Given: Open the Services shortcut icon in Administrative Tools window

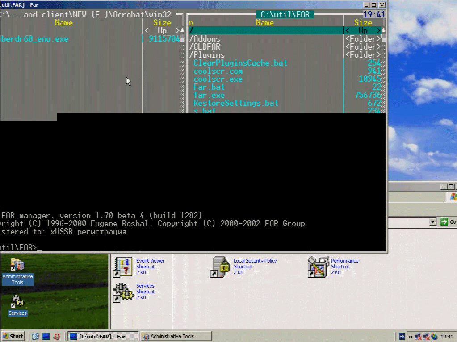Looking at the screenshot, I should [x=123, y=292].
